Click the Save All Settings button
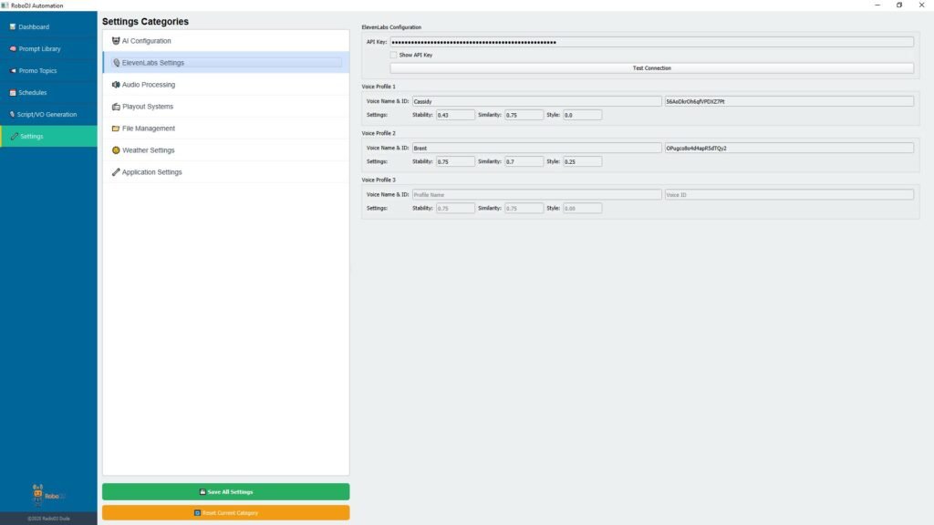 (x=225, y=491)
